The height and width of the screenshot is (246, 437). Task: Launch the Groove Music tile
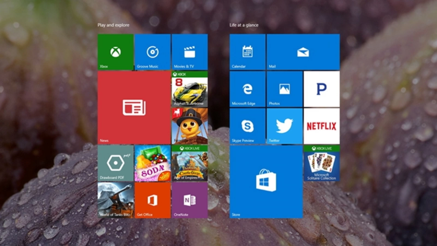coord(153,52)
